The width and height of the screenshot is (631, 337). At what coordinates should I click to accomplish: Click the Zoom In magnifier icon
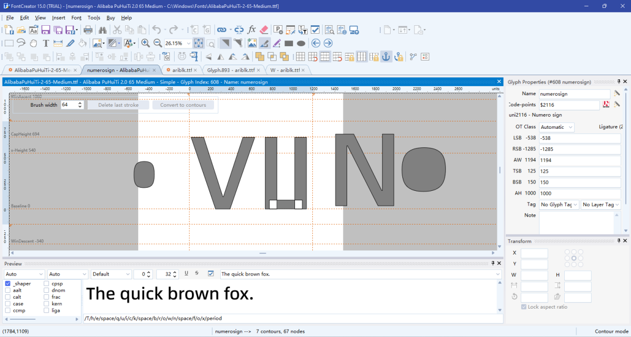tap(145, 43)
